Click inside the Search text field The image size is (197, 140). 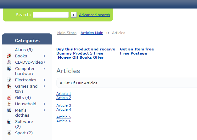[50, 15]
